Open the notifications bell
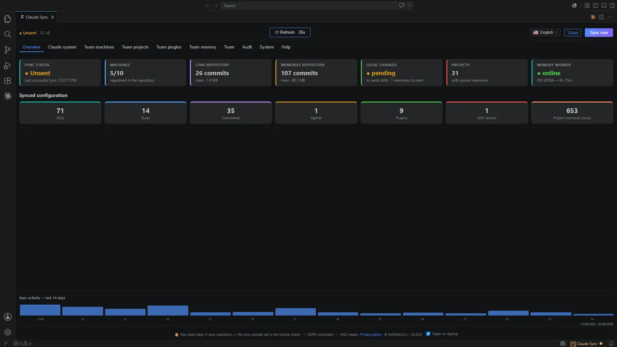 (611, 343)
